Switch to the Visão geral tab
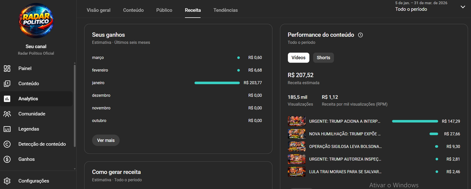 coord(99,10)
